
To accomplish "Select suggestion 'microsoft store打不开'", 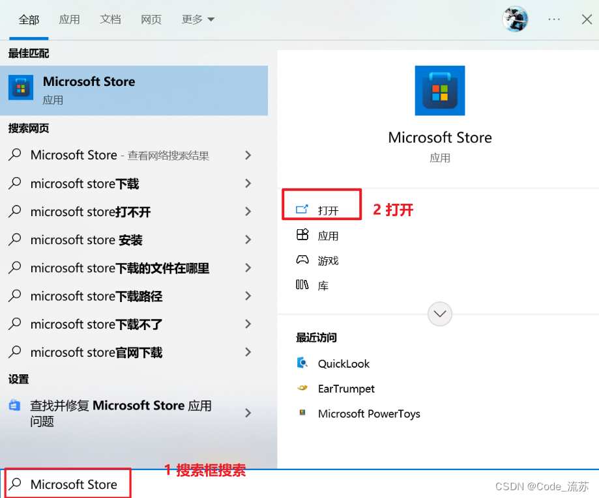I will pos(134,212).
